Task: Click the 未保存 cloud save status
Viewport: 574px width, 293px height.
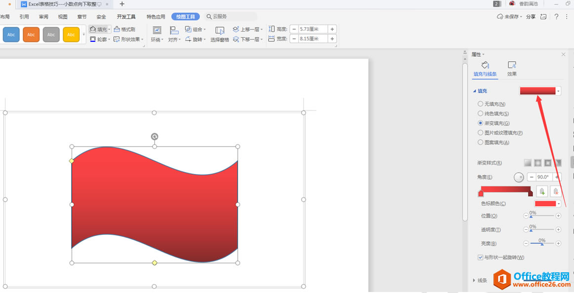Action: point(509,16)
